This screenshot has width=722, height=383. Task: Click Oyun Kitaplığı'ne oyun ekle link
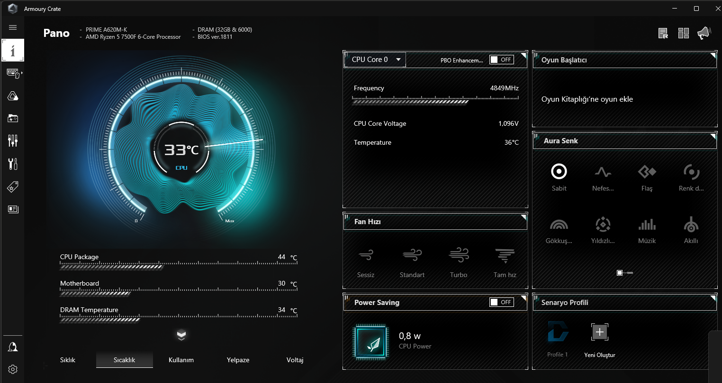point(587,99)
